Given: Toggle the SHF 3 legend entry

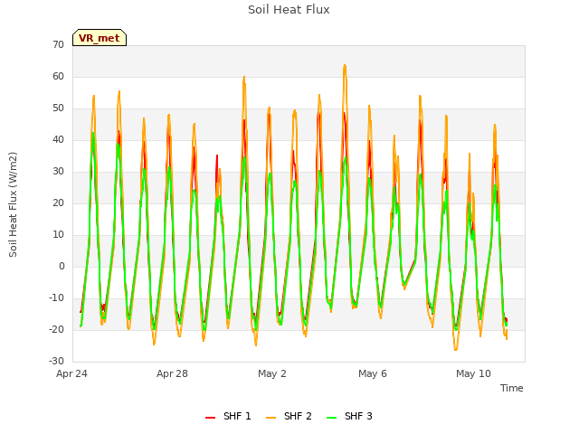Looking at the screenshot, I should (x=349, y=416).
